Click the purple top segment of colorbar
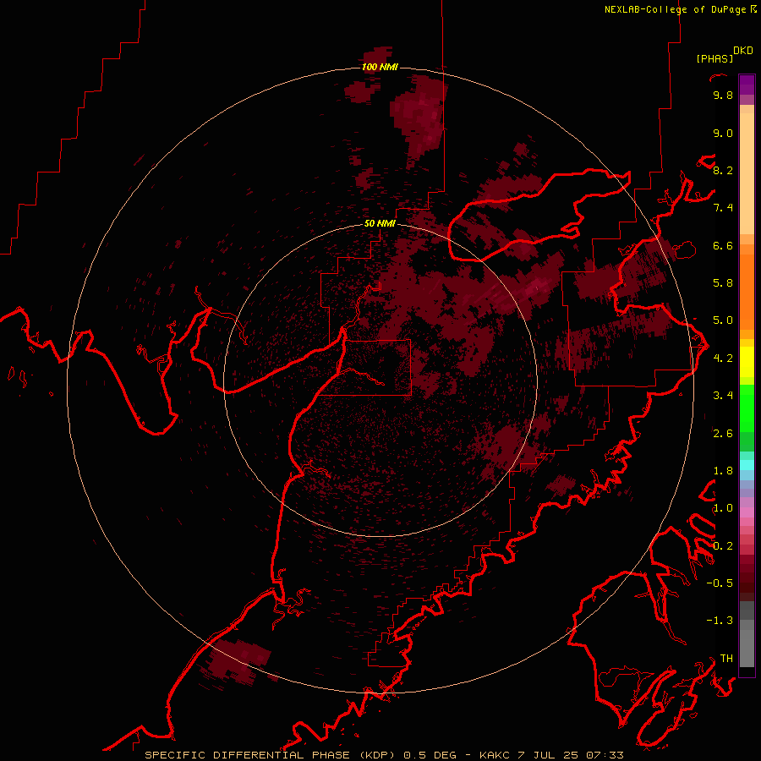This screenshot has height=761, width=761. 747,85
